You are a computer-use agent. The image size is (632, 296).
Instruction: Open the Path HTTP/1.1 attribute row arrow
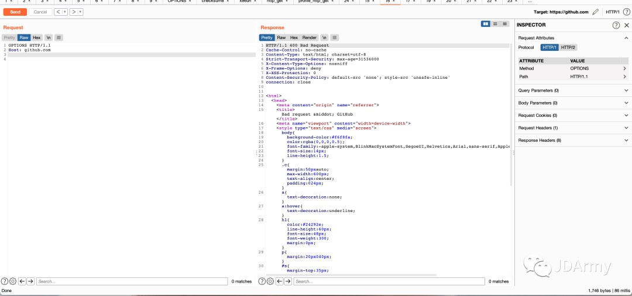(x=625, y=76)
